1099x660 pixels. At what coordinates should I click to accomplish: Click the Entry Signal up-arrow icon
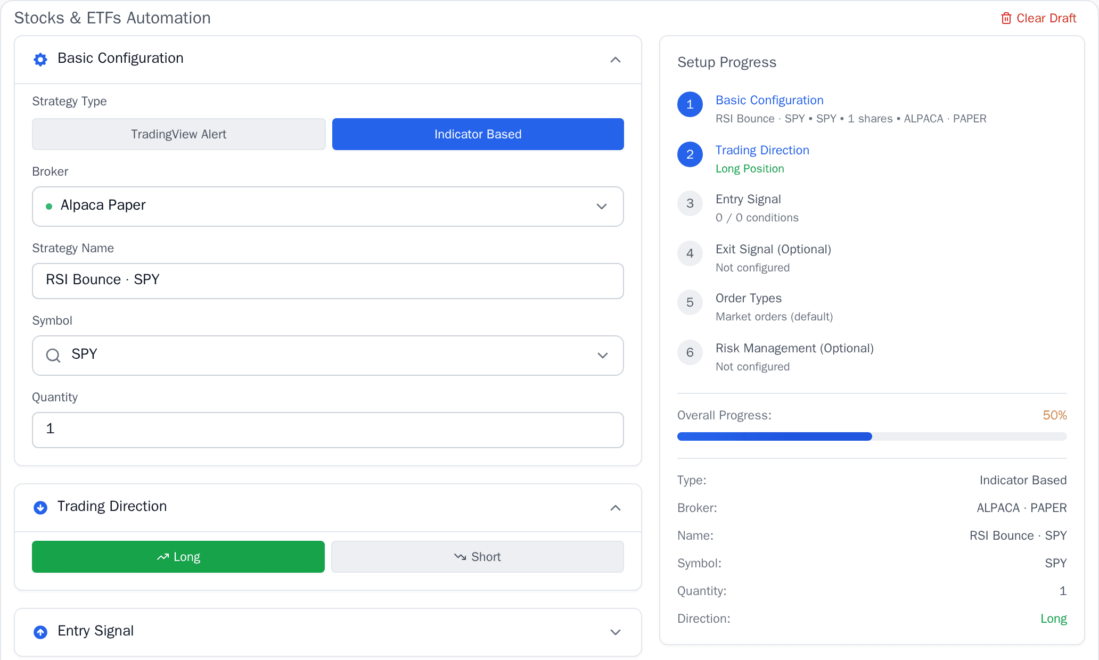coord(40,632)
